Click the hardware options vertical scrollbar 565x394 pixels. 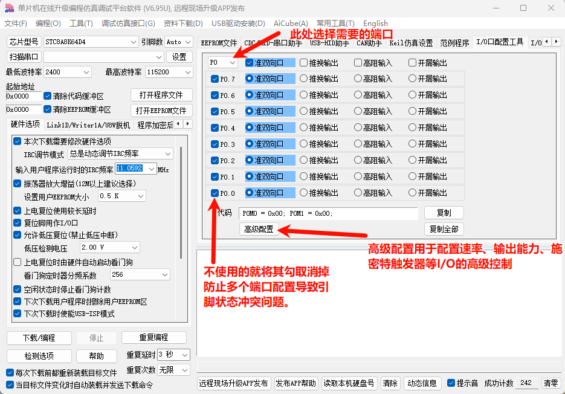pyautogui.click(x=181, y=202)
